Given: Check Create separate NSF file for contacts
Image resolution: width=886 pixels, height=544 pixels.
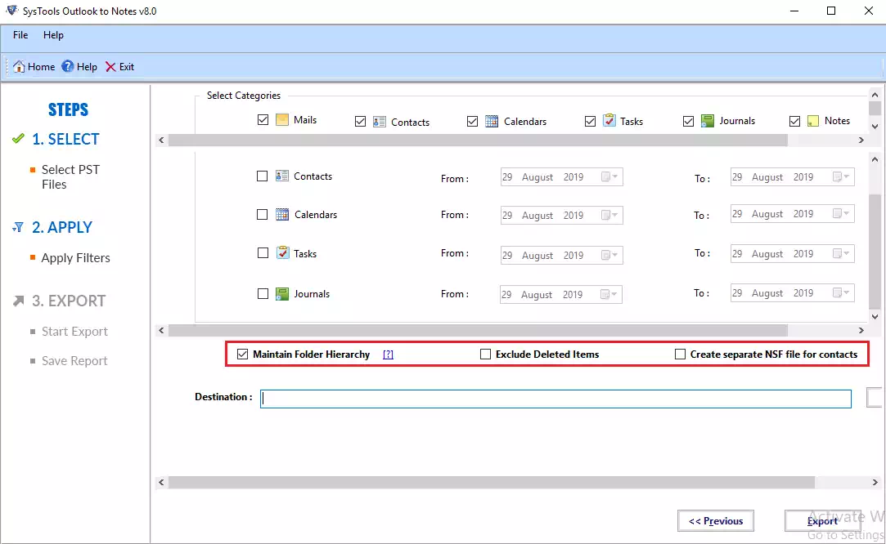Looking at the screenshot, I should pos(681,354).
